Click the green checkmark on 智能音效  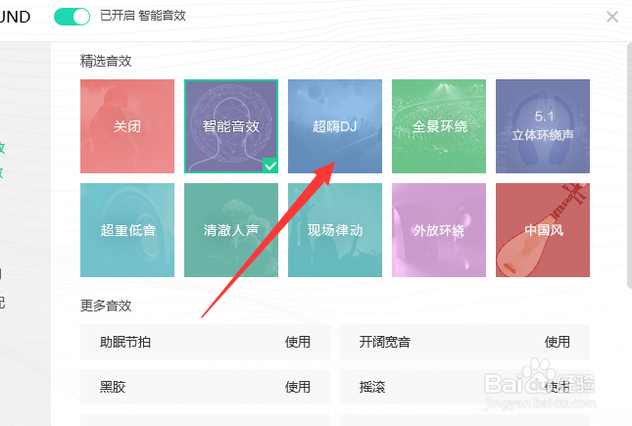[x=270, y=166]
